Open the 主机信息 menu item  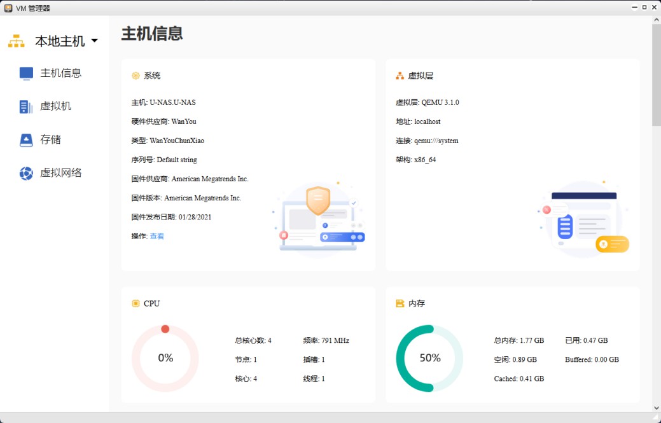(x=61, y=73)
